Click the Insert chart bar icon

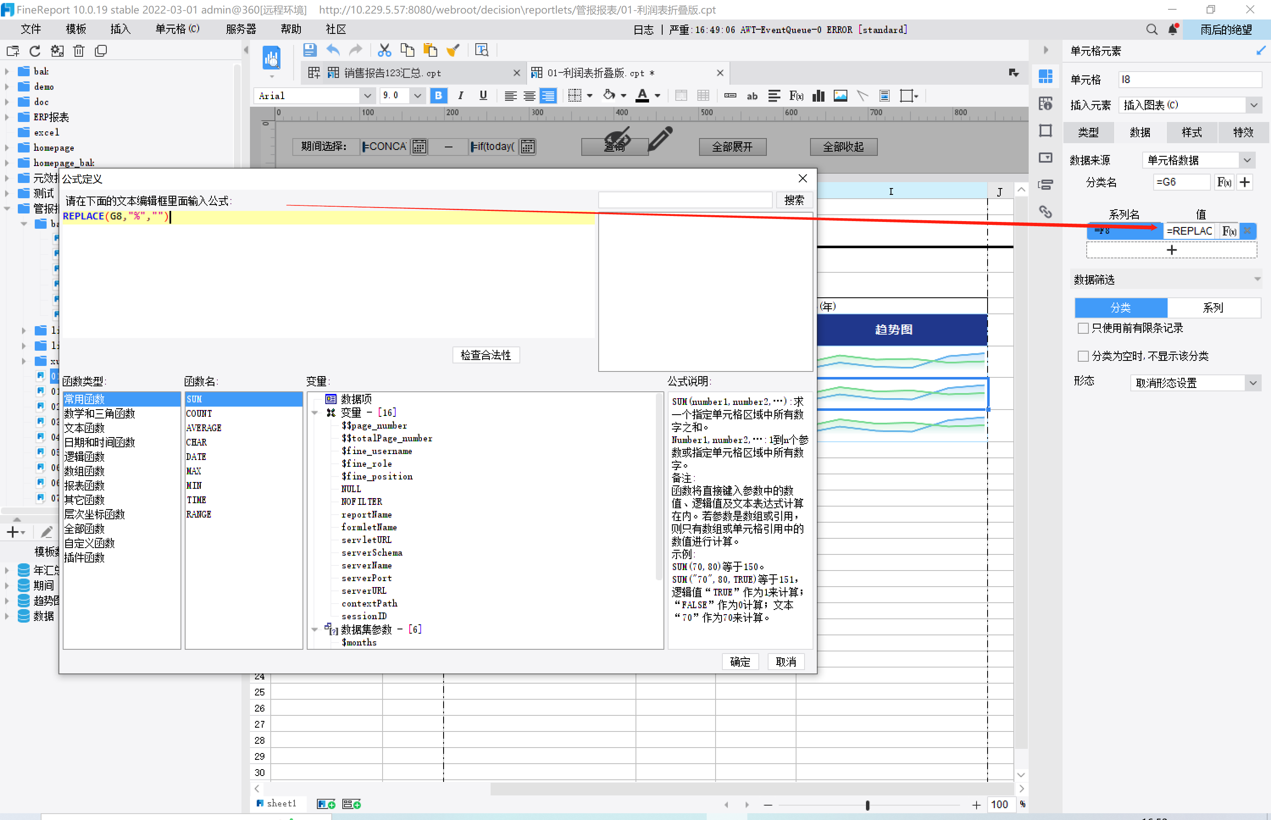coord(819,96)
